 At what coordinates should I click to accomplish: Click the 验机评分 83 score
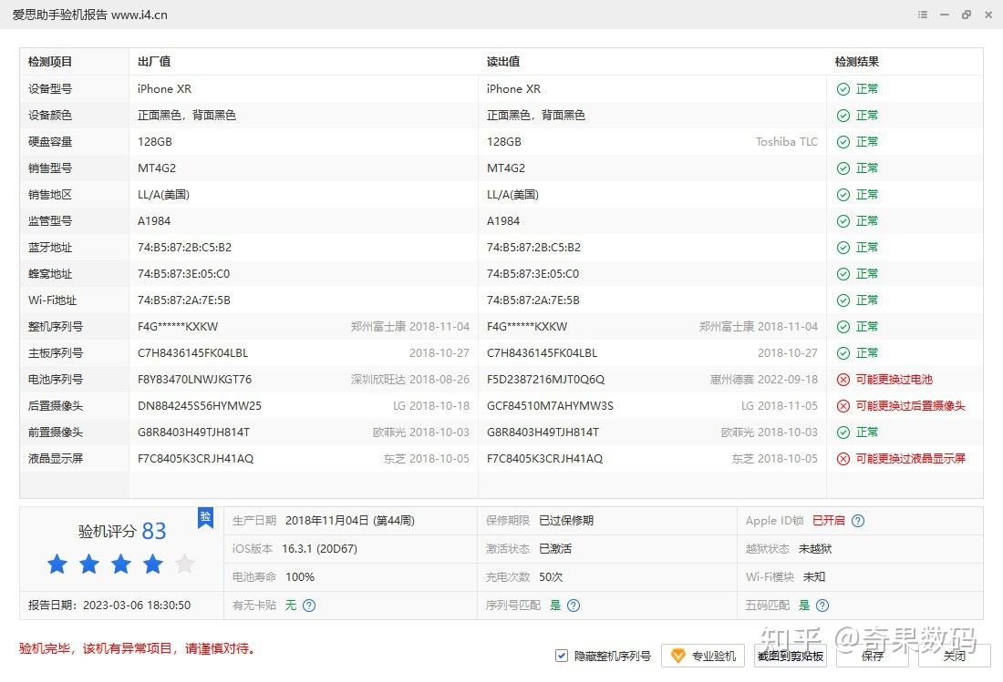tap(122, 531)
